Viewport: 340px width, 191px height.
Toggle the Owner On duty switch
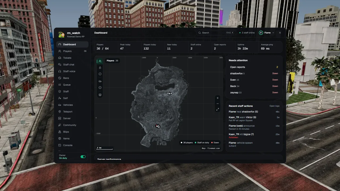(83, 157)
